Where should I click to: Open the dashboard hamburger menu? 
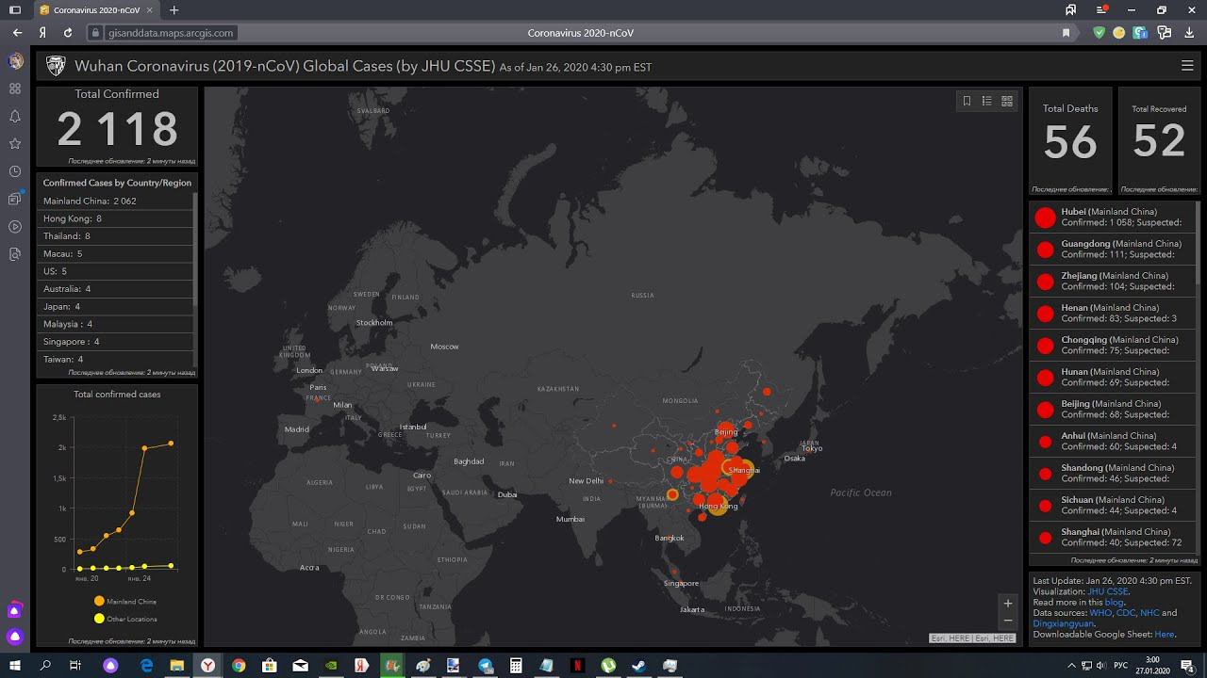1187,66
